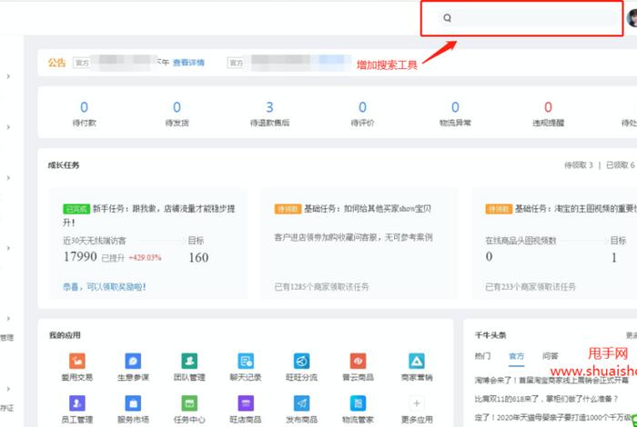The width and height of the screenshot is (637, 427).
Task: Switch to the 官方 news tab
Action: pos(516,356)
